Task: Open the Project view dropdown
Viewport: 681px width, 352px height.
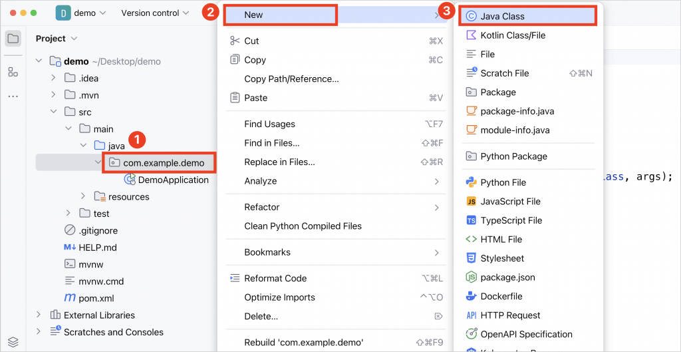Action: [57, 39]
